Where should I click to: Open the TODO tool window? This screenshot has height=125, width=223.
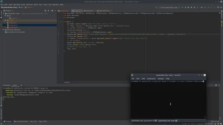pos(43,122)
